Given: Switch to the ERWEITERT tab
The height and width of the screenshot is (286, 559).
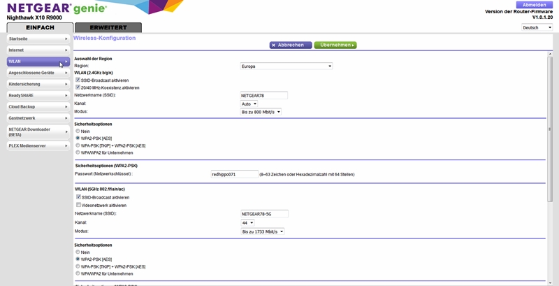Looking at the screenshot, I should click(108, 27).
